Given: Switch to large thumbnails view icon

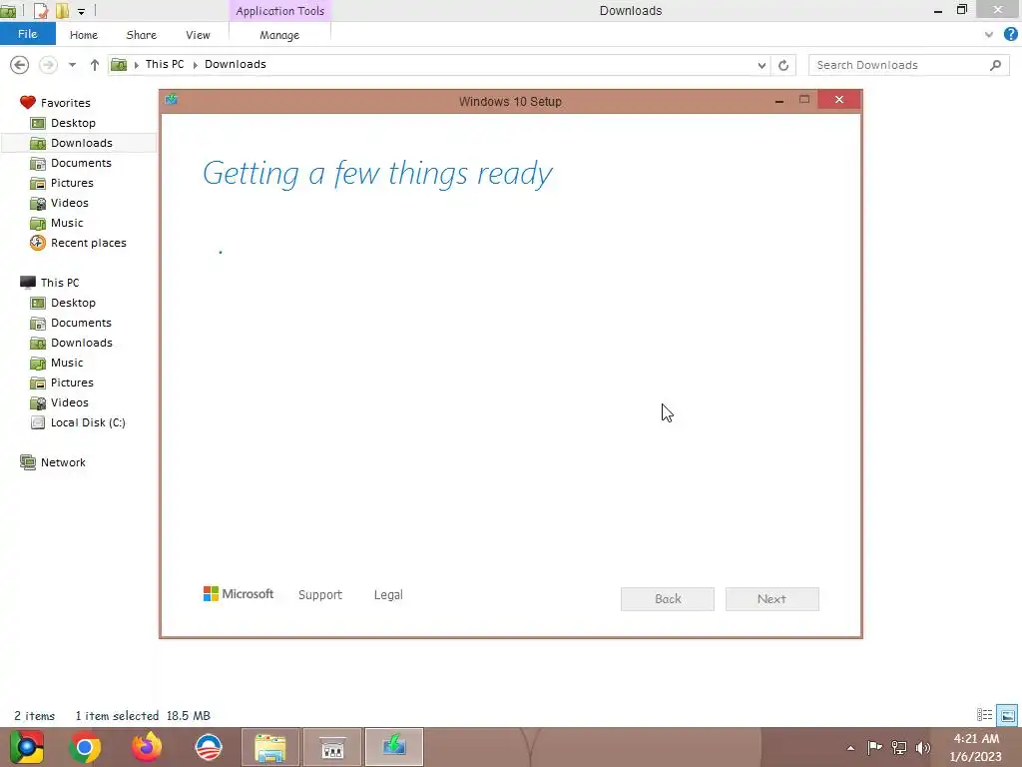Looking at the screenshot, I should pos(1007,715).
